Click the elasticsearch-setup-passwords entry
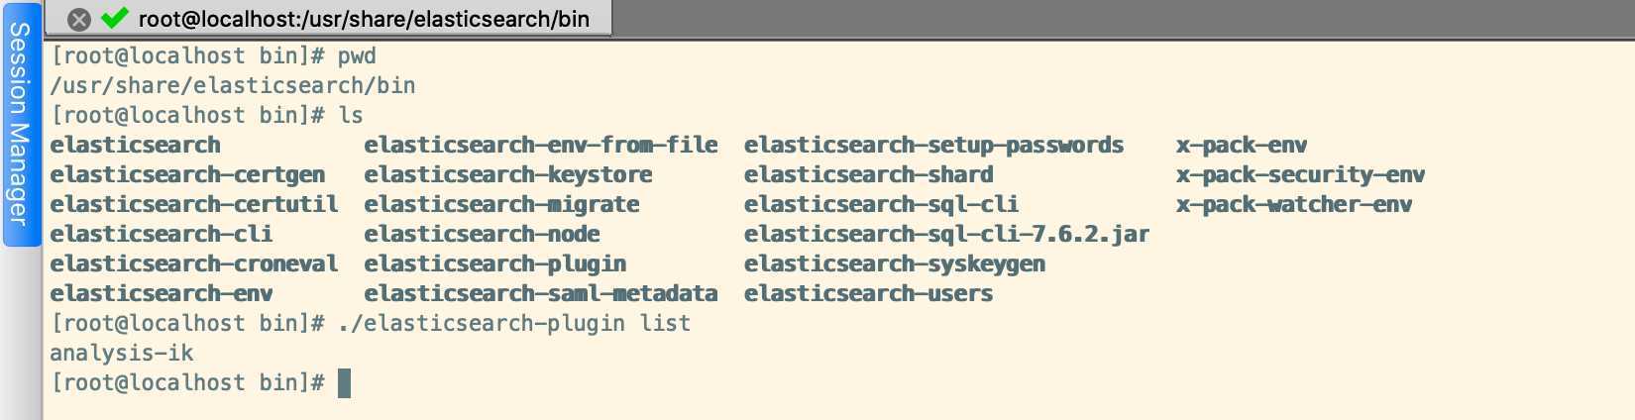 pyautogui.click(x=933, y=146)
